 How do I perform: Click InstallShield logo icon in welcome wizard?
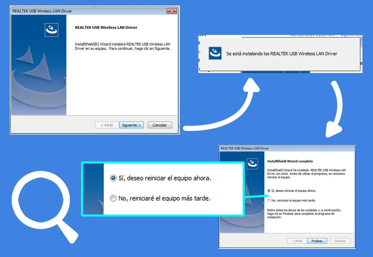(52, 30)
